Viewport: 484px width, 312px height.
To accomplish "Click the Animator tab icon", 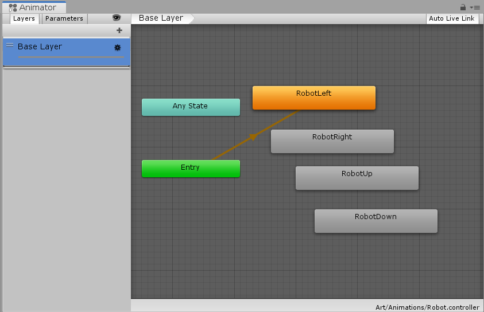I will (13, 7).
